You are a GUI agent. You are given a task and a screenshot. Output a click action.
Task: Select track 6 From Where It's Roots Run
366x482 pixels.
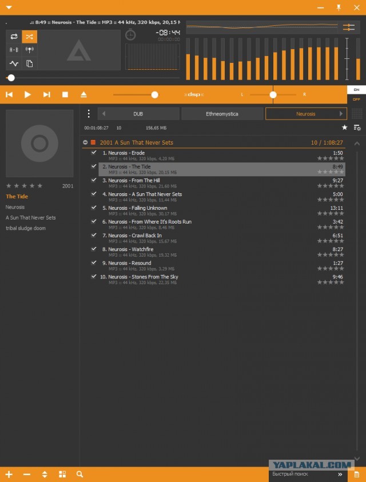pos(222,224)
